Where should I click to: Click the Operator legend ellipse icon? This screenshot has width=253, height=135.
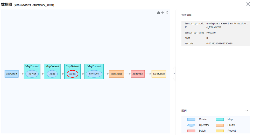(191, 125)
